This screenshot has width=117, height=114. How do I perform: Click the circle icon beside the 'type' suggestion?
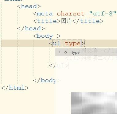[x=65, y=53]
